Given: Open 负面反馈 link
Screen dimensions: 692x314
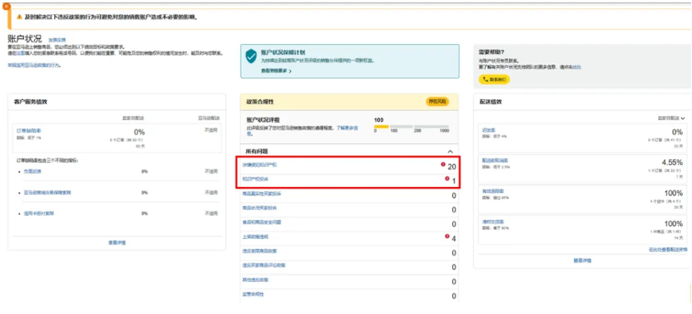Looking at the screenshot, I should coord(33,171).
